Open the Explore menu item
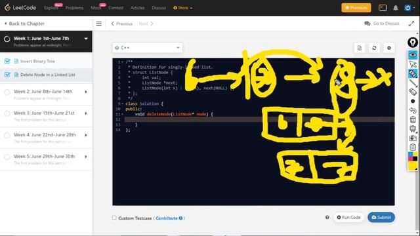420x236 pixels. coord(51,8)
